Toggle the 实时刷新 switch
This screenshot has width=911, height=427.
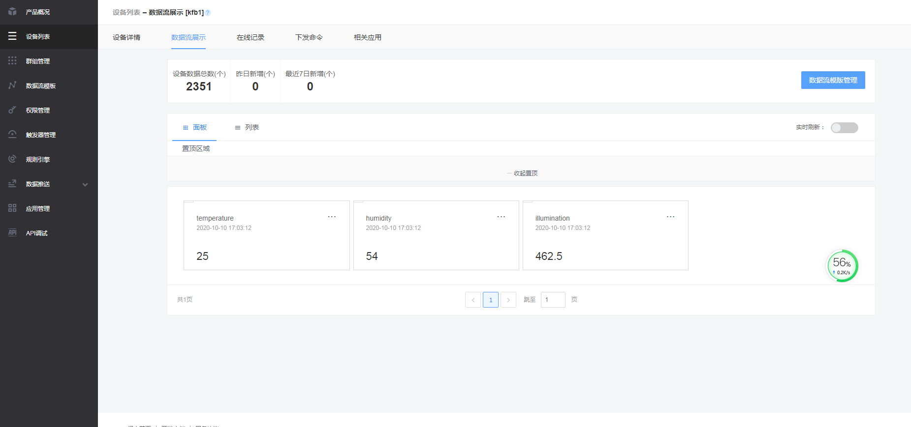pos(845,128)
